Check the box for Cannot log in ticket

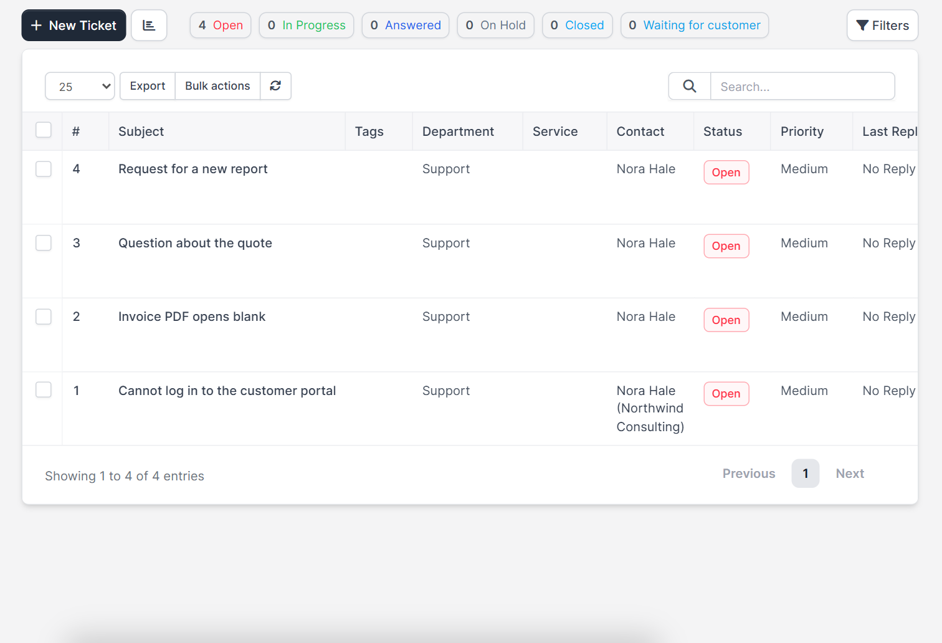44,390
